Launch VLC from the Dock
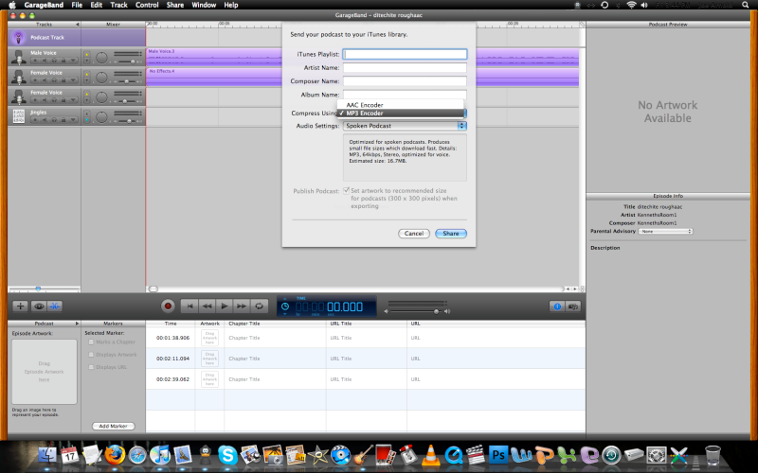 pos(430,455)
